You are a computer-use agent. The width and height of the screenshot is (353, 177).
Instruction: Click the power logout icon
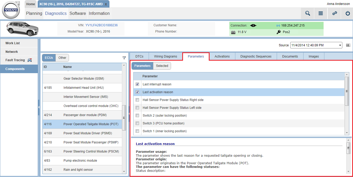[x=348, y=13]
